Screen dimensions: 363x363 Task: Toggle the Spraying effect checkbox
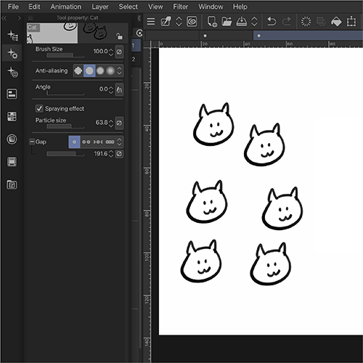pos(39,108)
